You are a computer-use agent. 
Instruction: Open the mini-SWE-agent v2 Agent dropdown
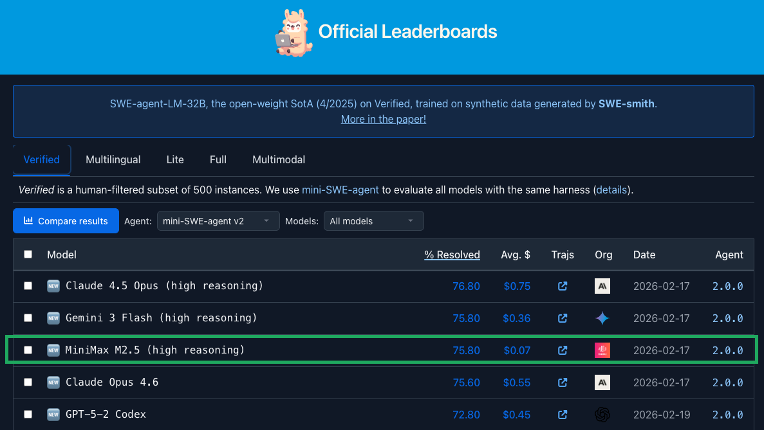pyautogui.click(x=218, y=220)
